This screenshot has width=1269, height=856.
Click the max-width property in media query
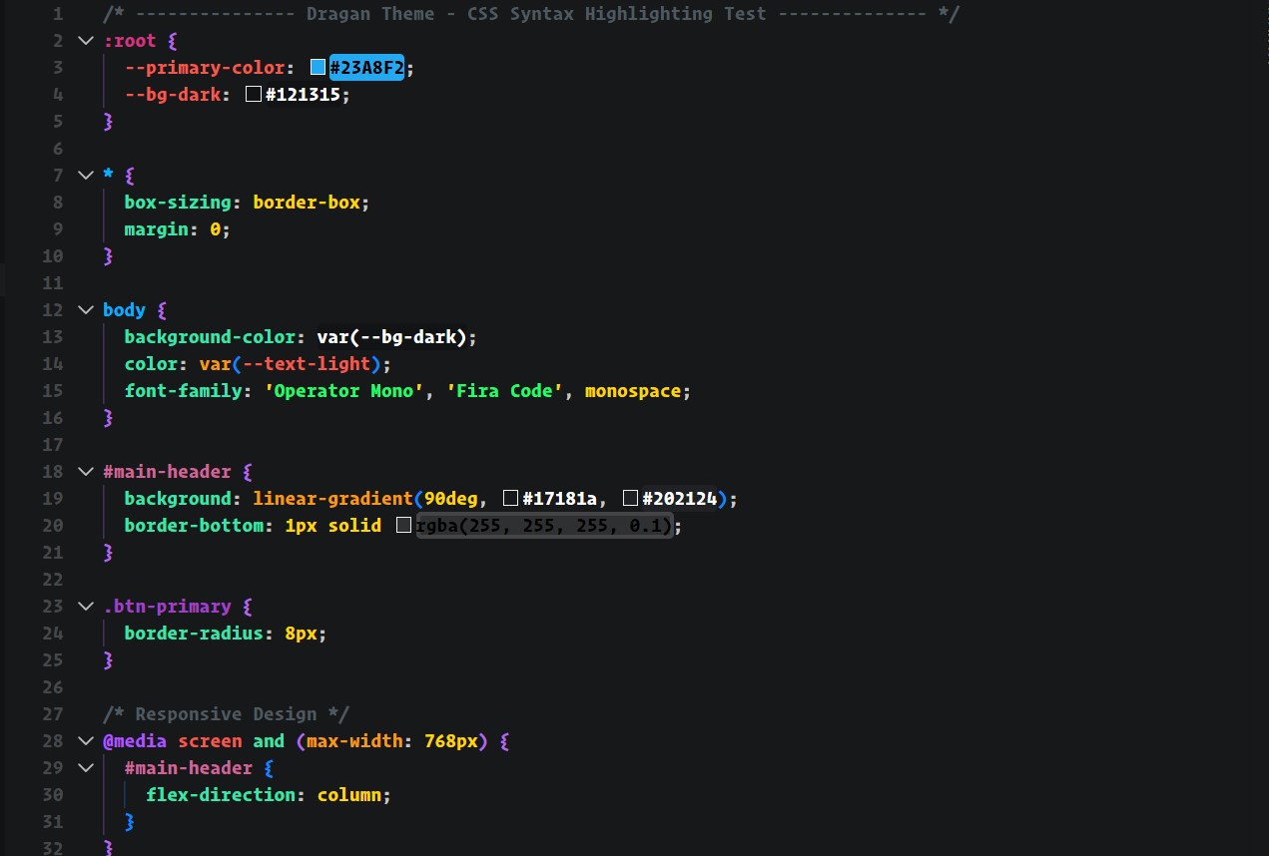(x=354, y=741)
